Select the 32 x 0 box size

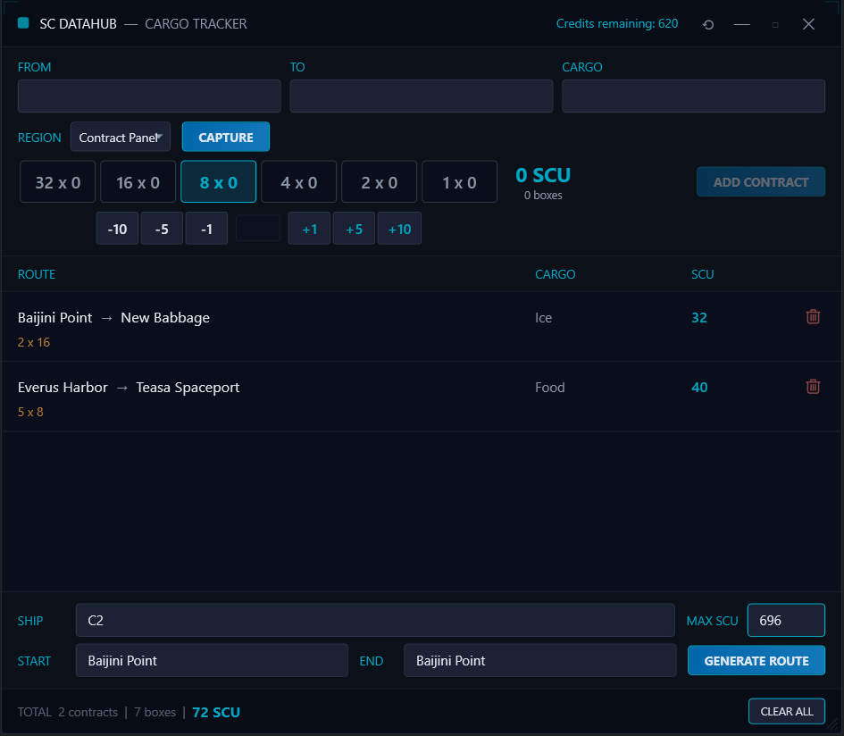pos(57,182)
